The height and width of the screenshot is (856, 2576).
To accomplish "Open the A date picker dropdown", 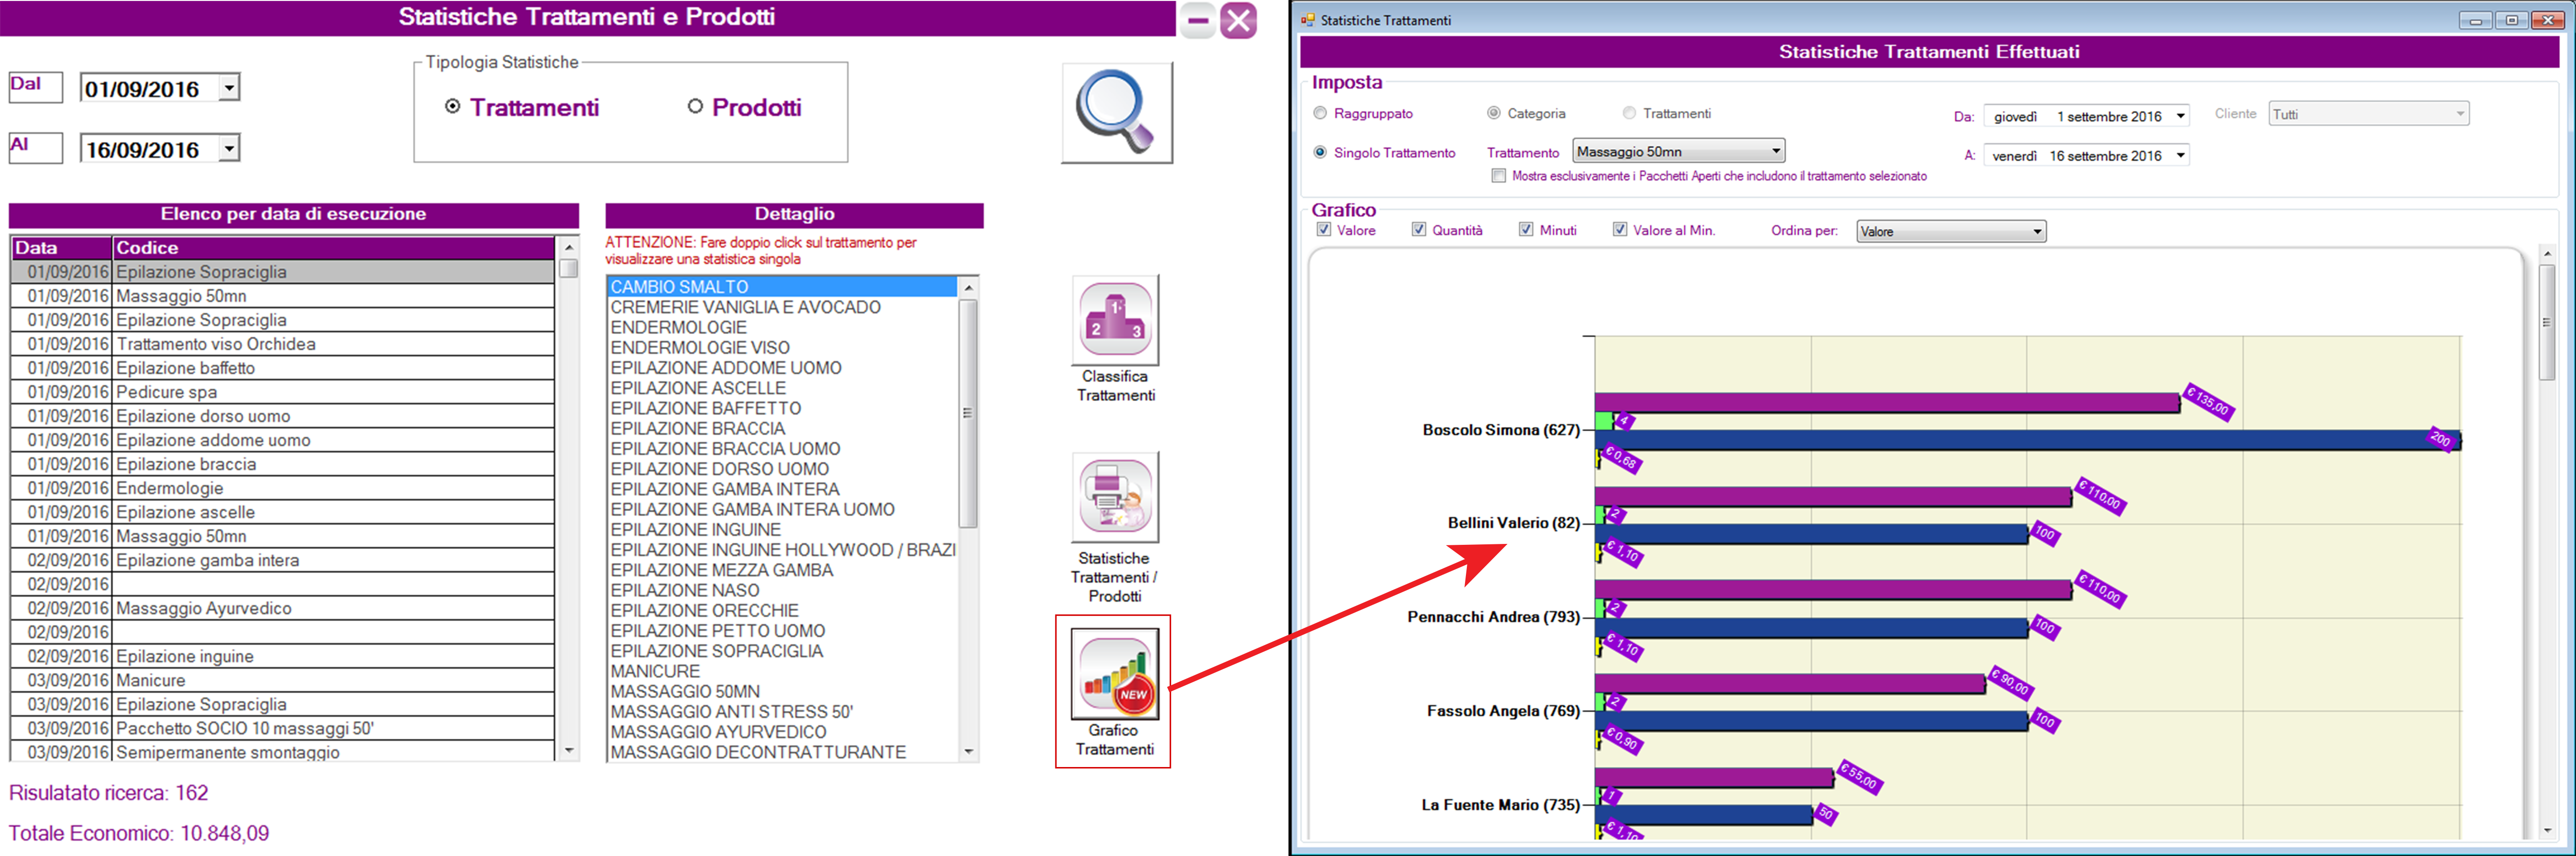I will [2180, 155].
